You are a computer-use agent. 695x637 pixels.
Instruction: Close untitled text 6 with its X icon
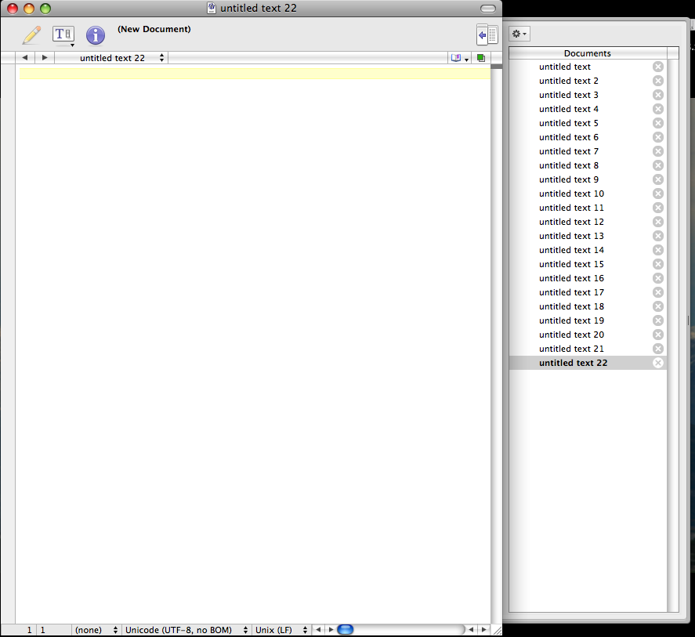tap(658, 137)
